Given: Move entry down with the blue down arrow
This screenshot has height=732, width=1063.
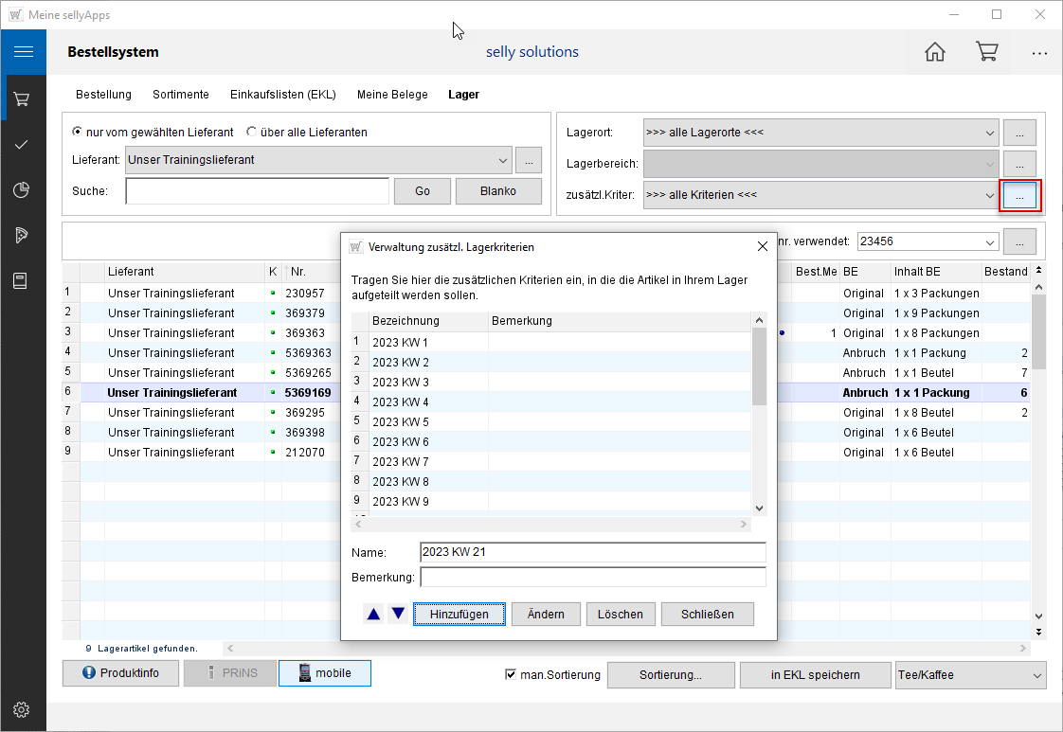Looking at the screenshot, I should point(398,614).
